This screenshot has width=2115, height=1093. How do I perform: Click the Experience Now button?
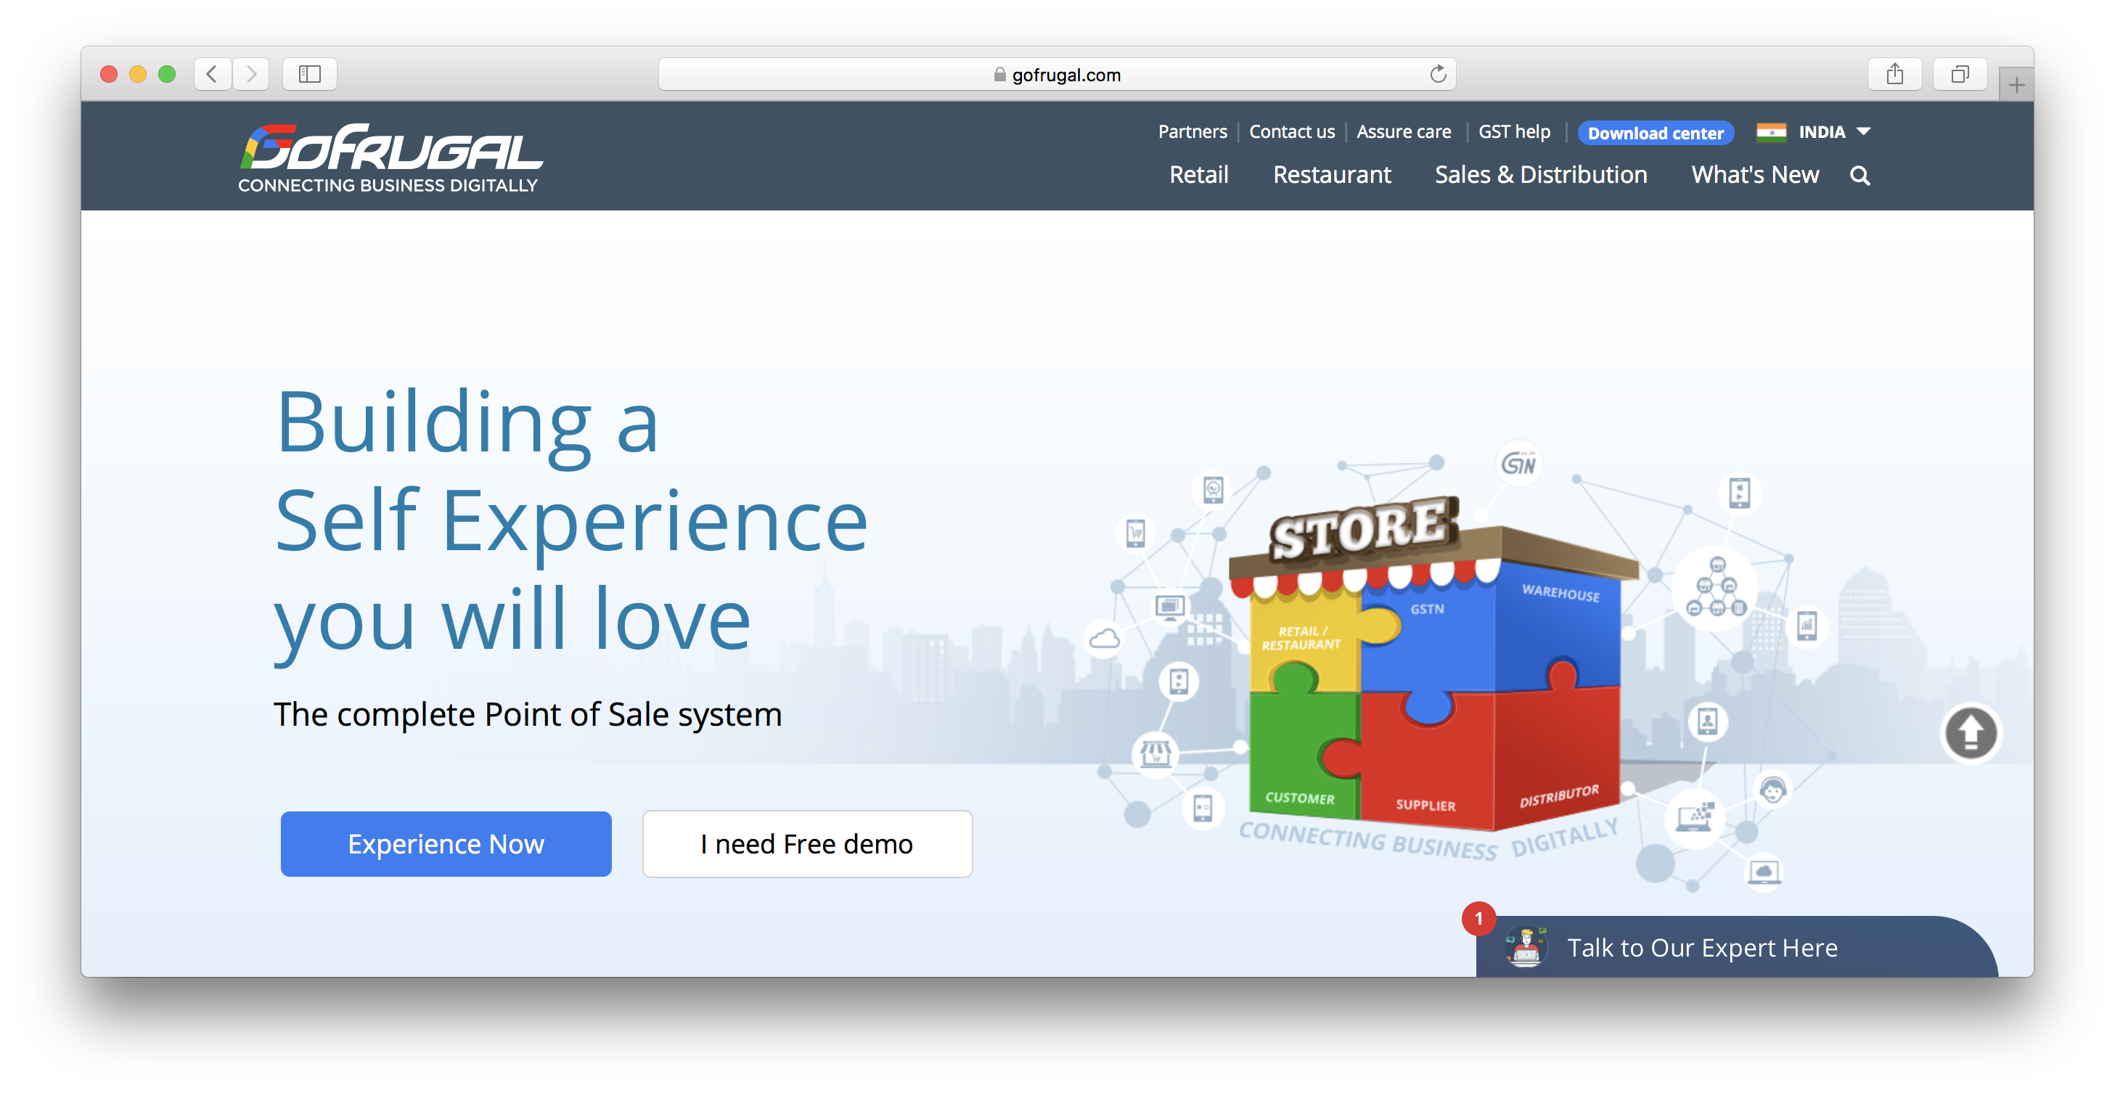coord(446,843)
